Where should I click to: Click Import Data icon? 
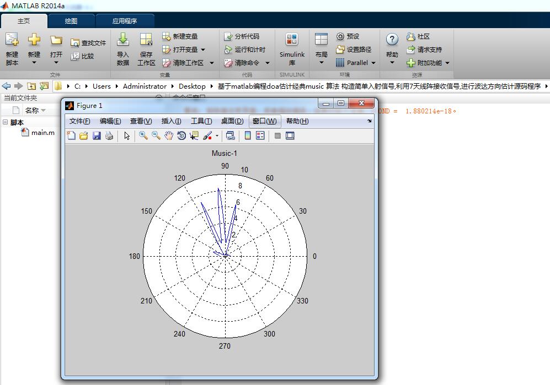pyautogui.click(x=123, y=49)
